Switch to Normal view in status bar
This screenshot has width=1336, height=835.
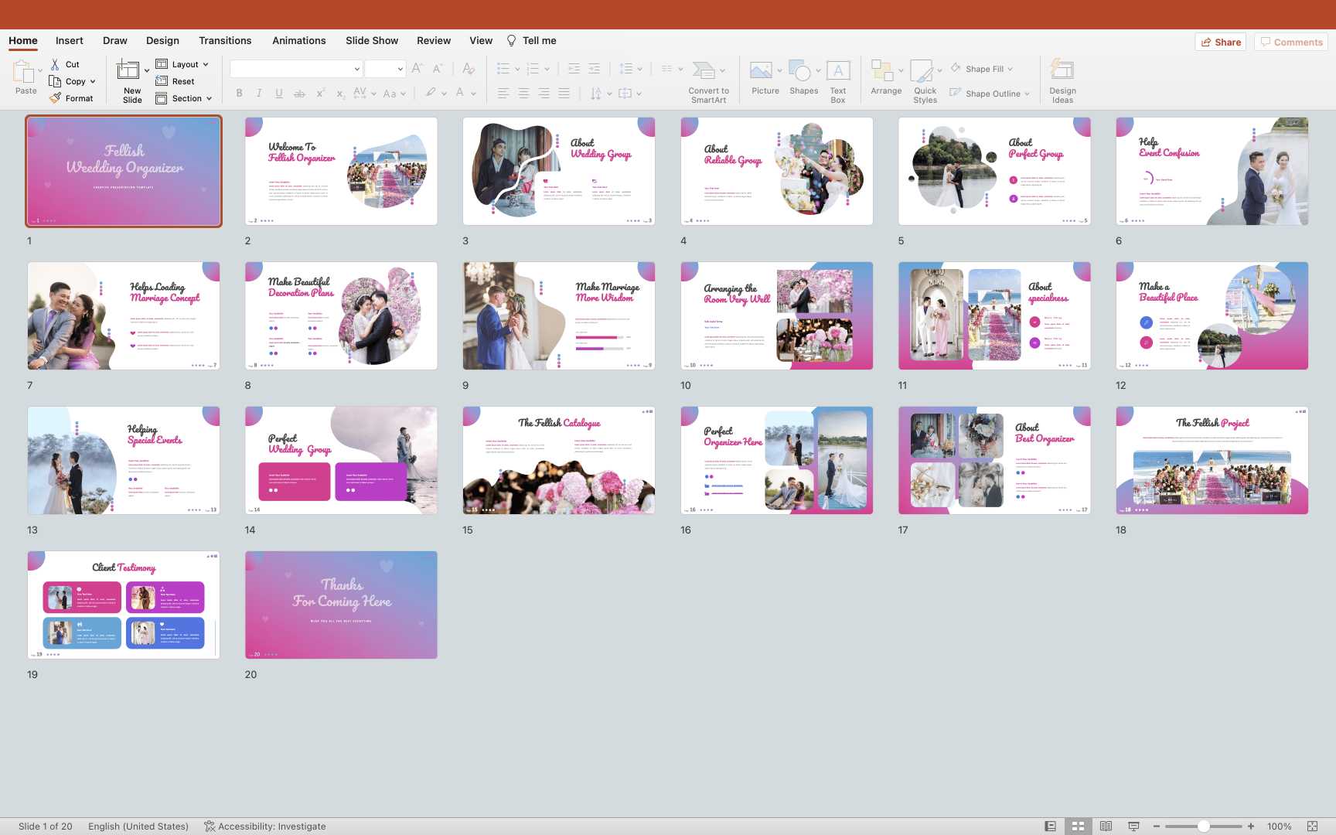1050,826
